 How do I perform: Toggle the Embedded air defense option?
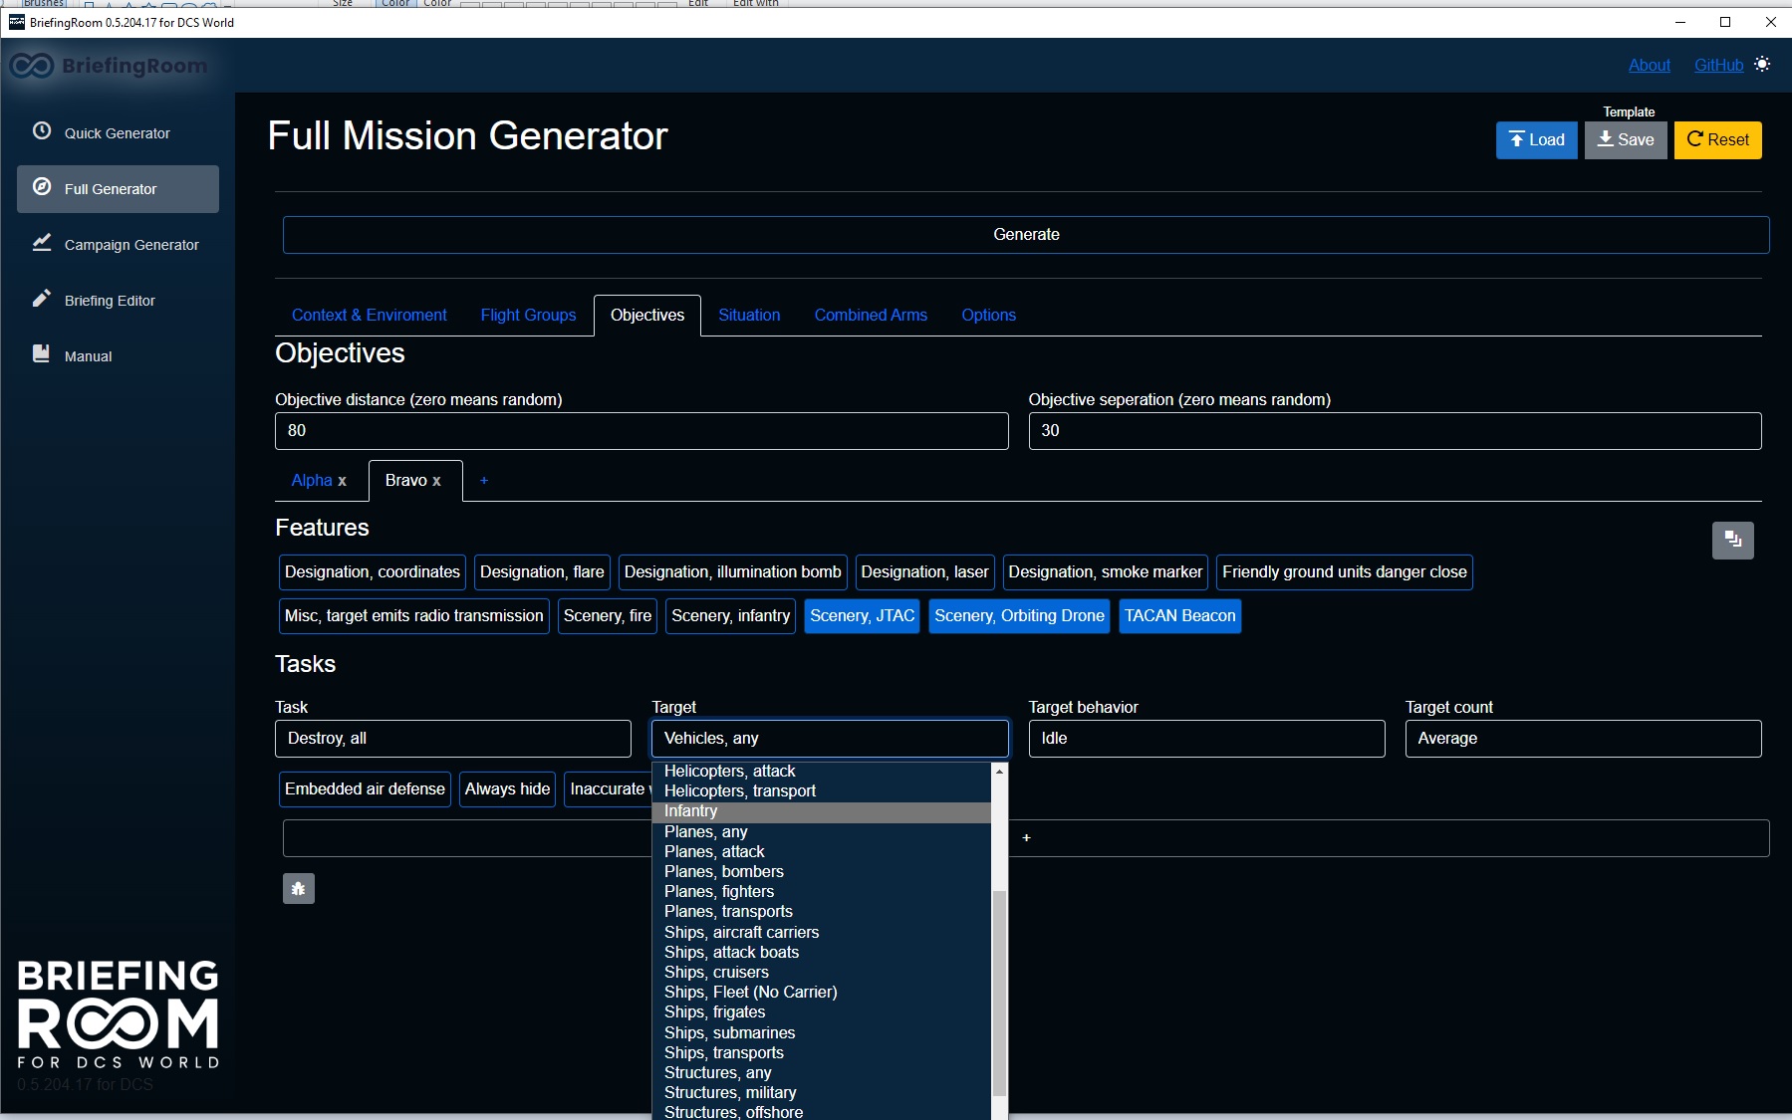coord(365,789)
